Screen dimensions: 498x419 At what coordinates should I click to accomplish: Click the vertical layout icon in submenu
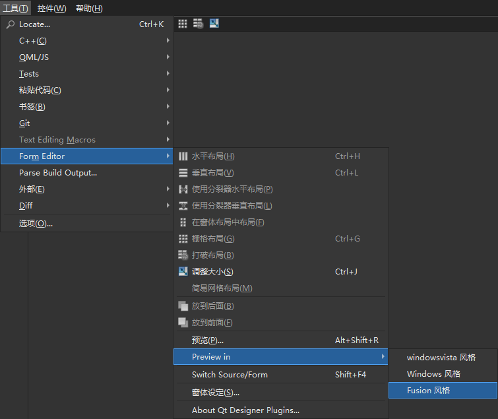tap(183, 173)
